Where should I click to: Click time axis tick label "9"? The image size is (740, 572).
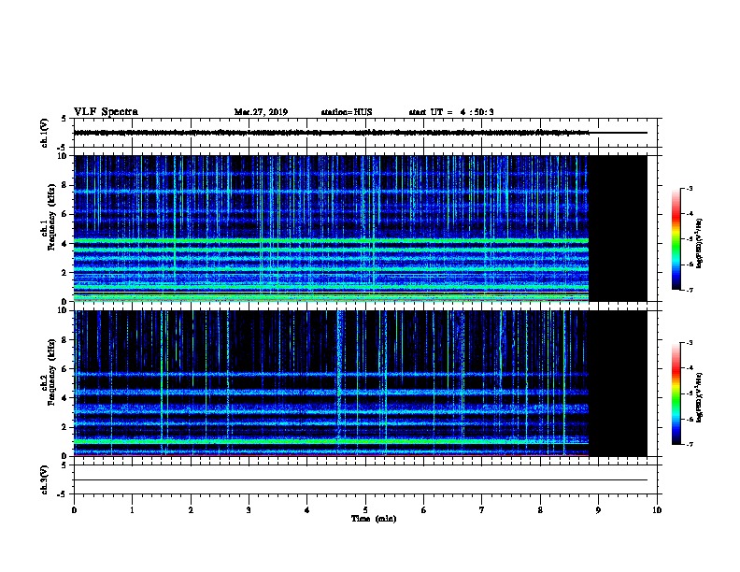[x=598, y=509]
